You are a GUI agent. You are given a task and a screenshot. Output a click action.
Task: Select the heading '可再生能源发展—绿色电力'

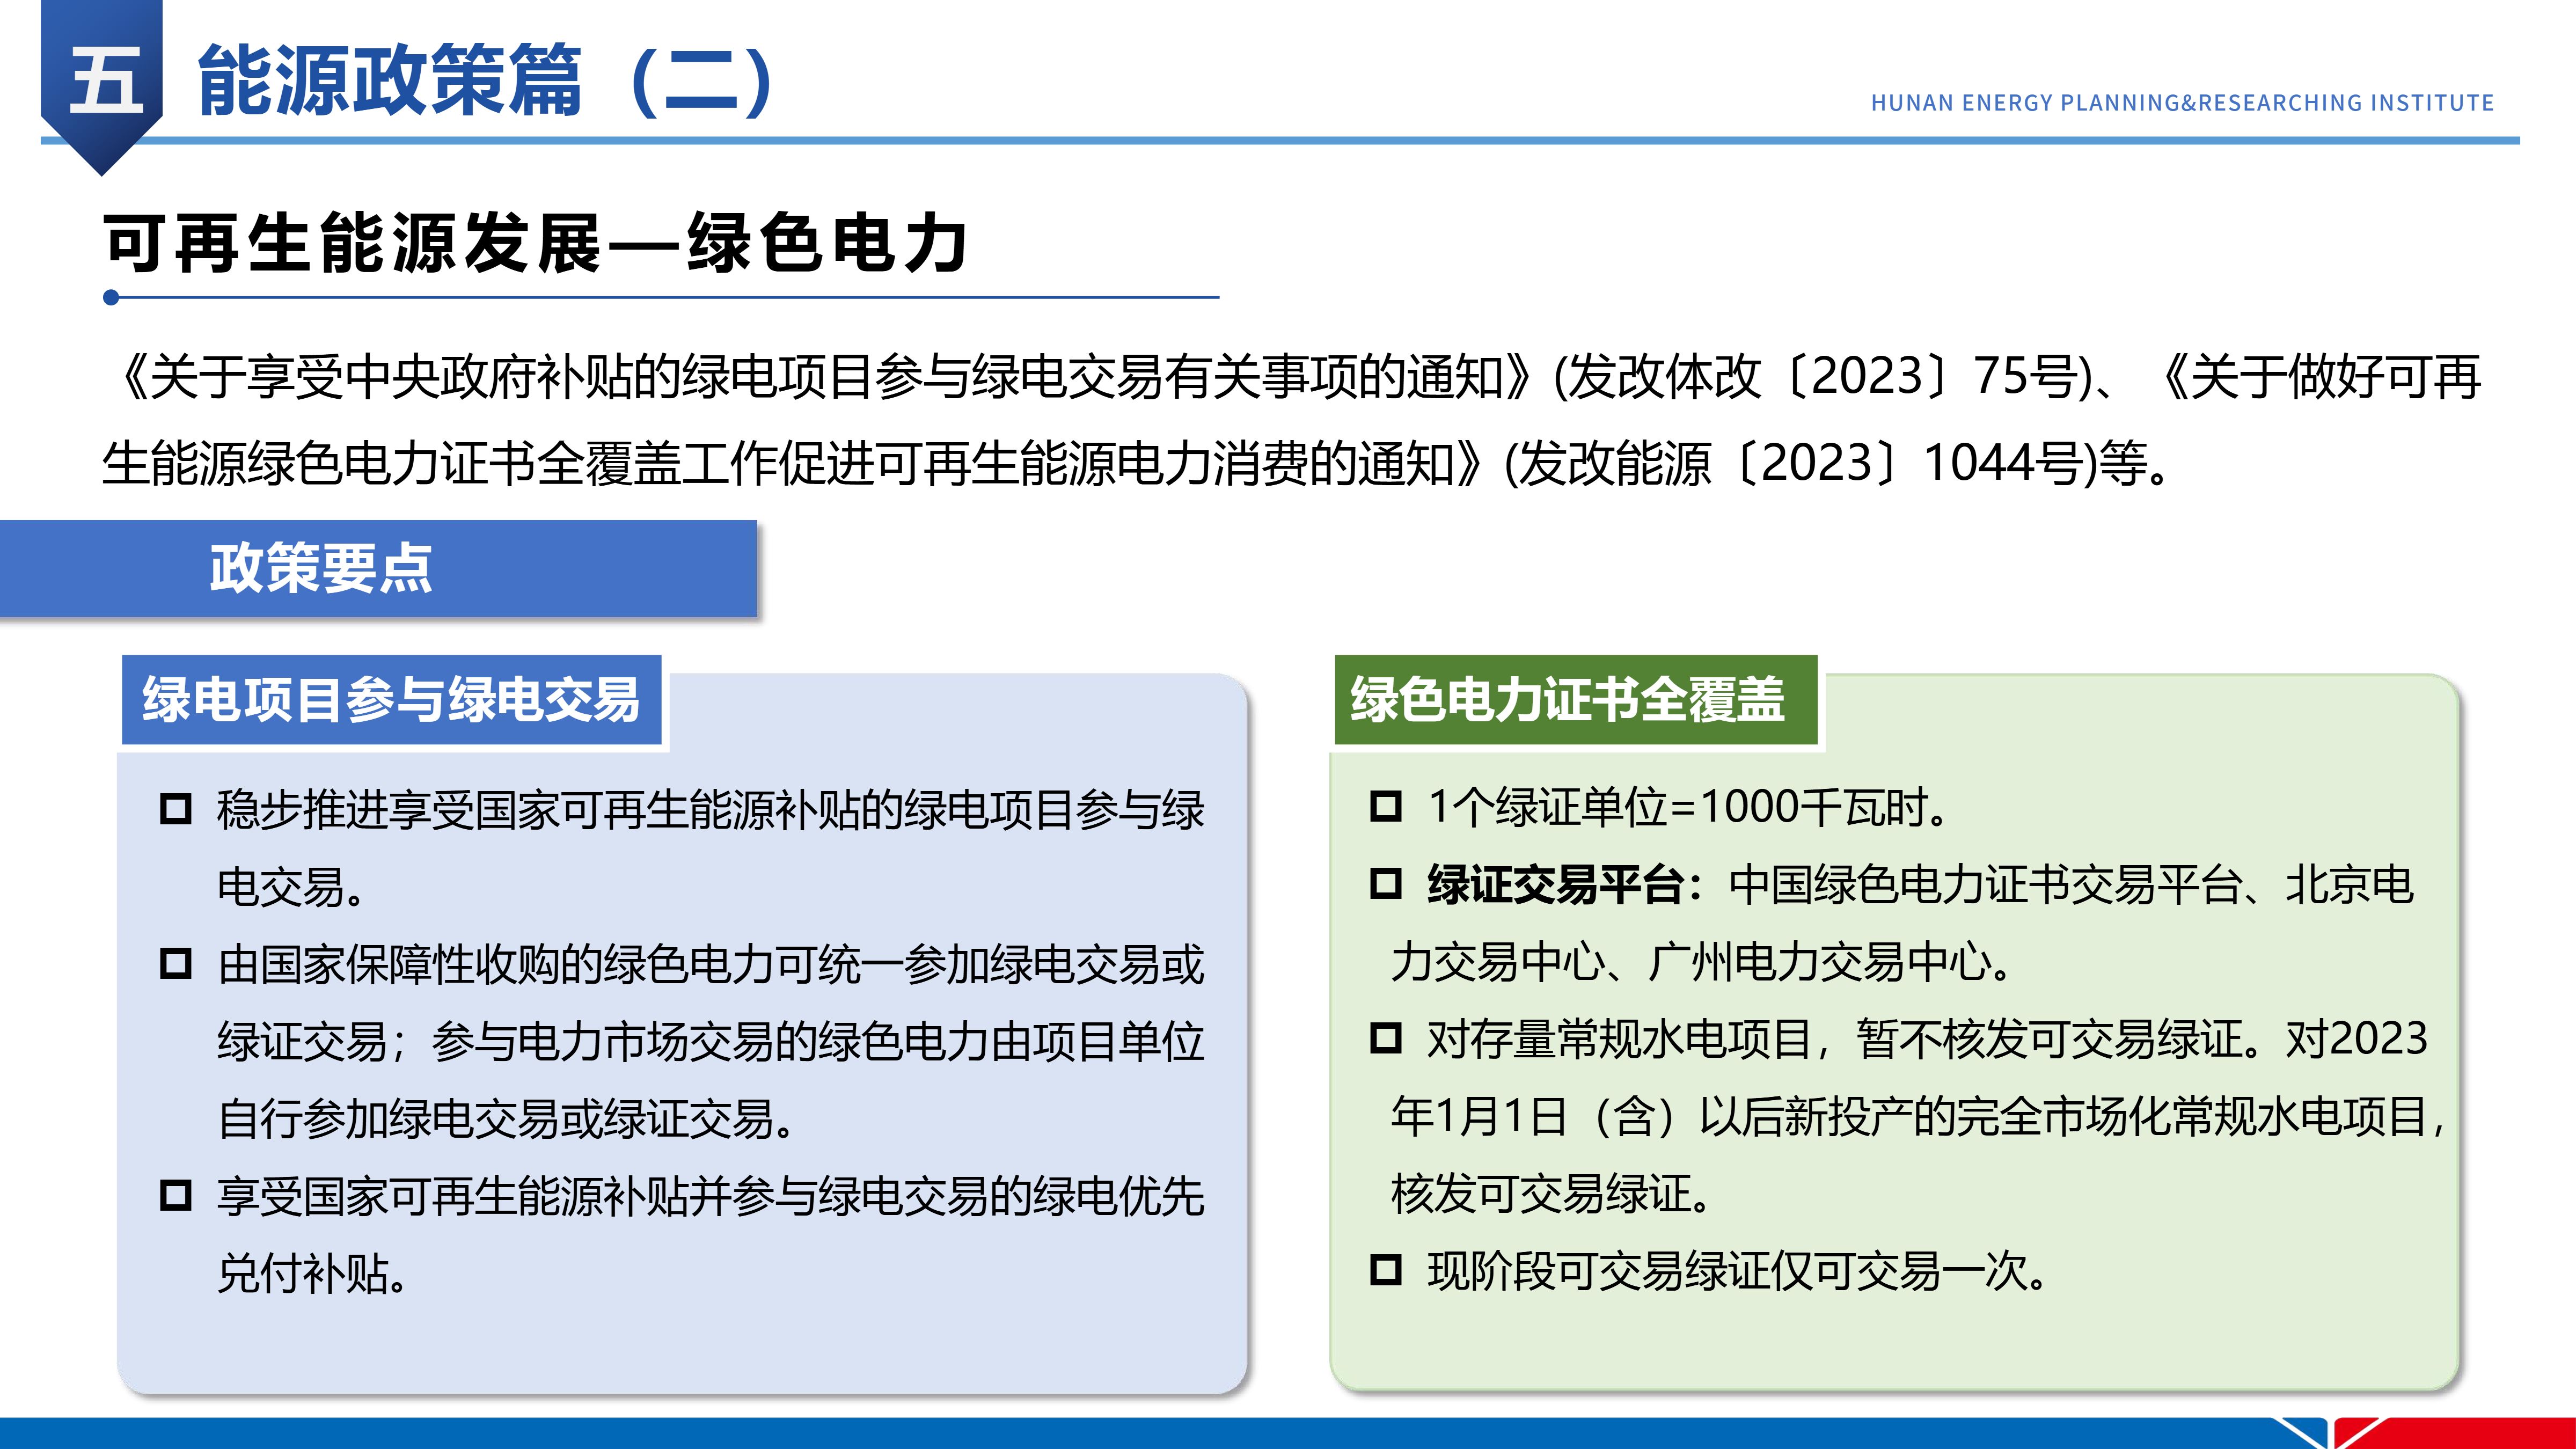click(536, 243)
